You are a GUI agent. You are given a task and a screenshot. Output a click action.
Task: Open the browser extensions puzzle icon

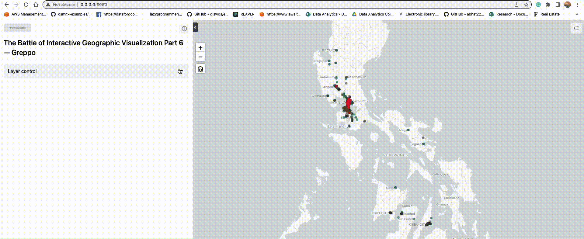point(548,5)
